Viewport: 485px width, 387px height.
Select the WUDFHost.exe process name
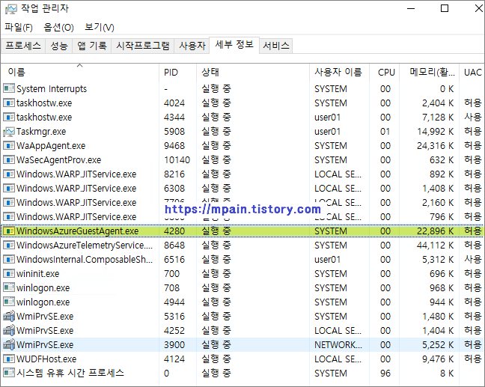click(x=46, y=359)
